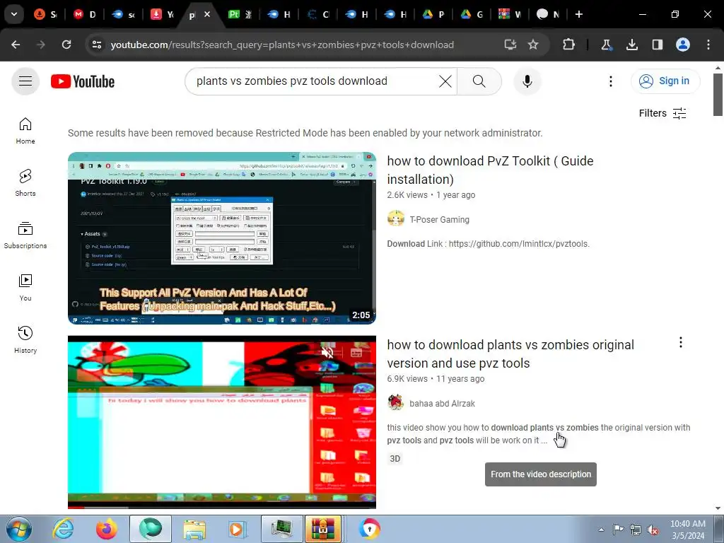Click the Sign in button
The image size is (724, 543).
665,81
